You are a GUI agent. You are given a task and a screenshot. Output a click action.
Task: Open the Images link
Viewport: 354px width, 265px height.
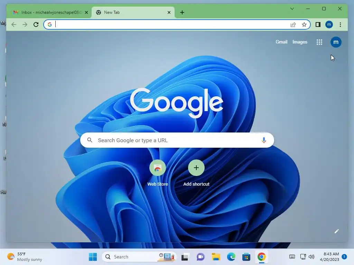300,42
